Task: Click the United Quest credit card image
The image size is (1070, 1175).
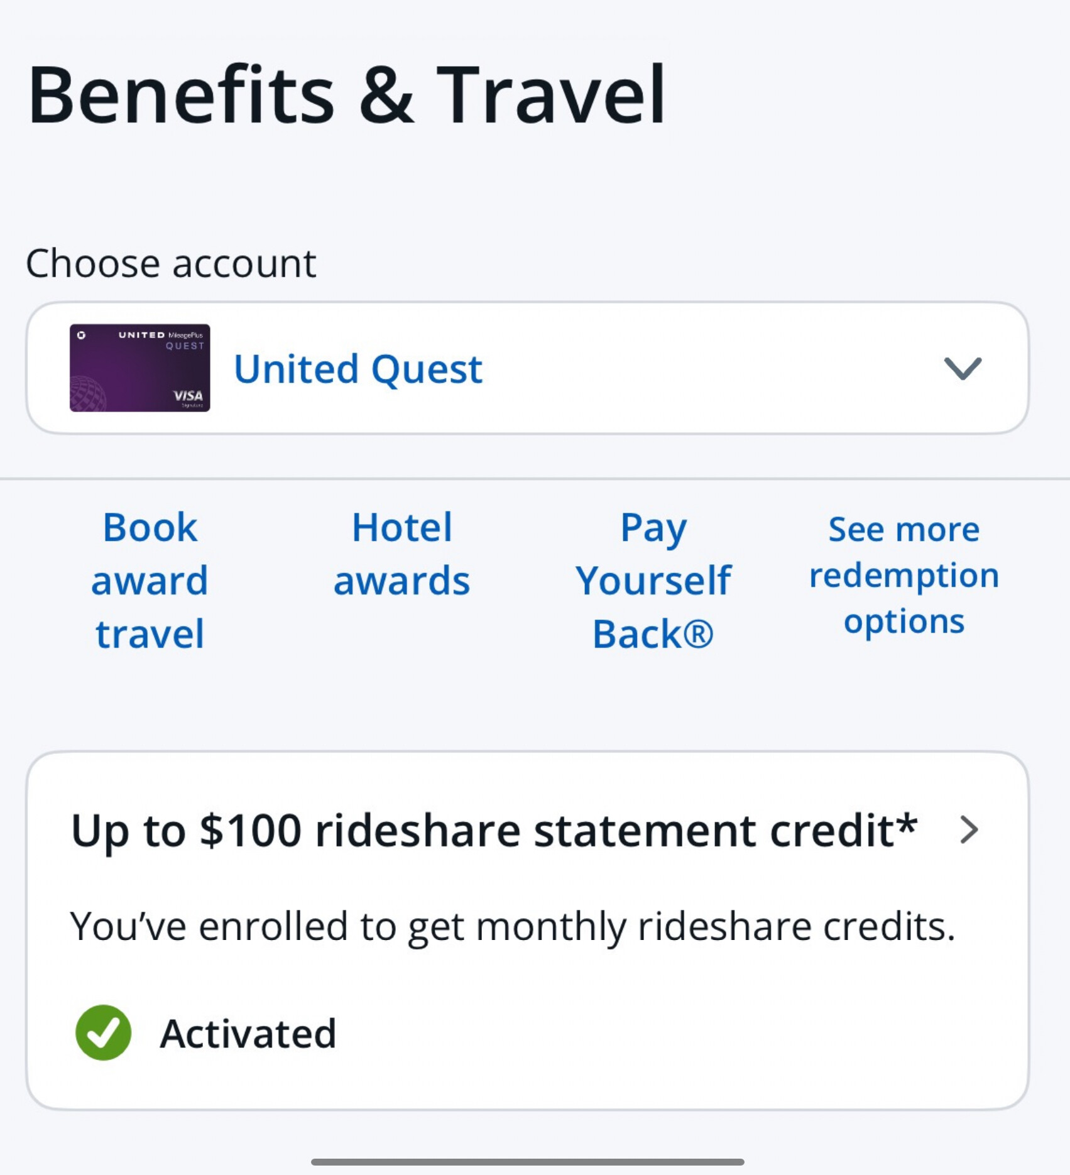Action: (x=139, y=368)
